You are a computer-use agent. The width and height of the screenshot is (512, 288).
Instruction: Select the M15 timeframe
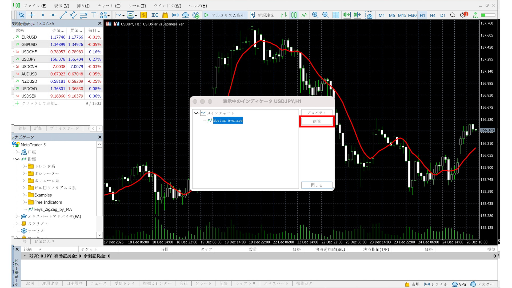click(402, 15)
